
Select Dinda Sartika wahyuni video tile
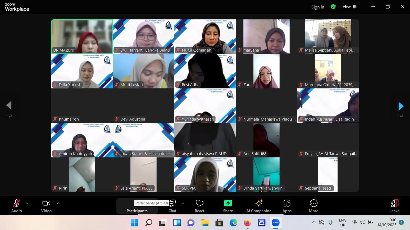pyautogui.click(x=266, y=175)
